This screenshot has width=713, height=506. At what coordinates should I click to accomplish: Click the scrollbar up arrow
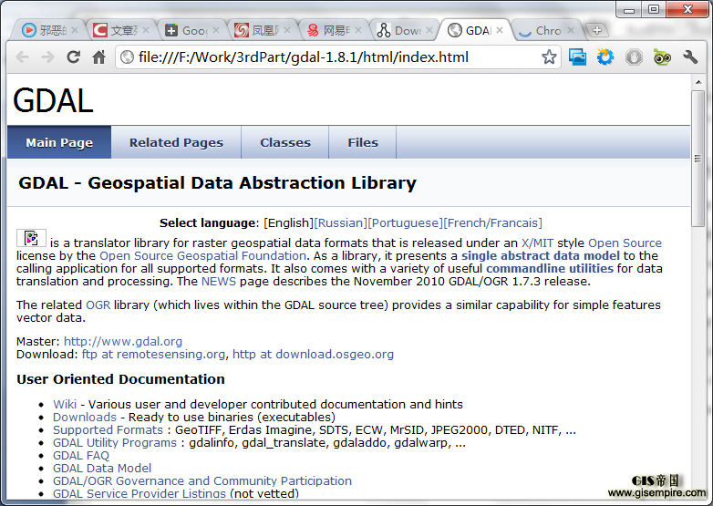[698, 83]
